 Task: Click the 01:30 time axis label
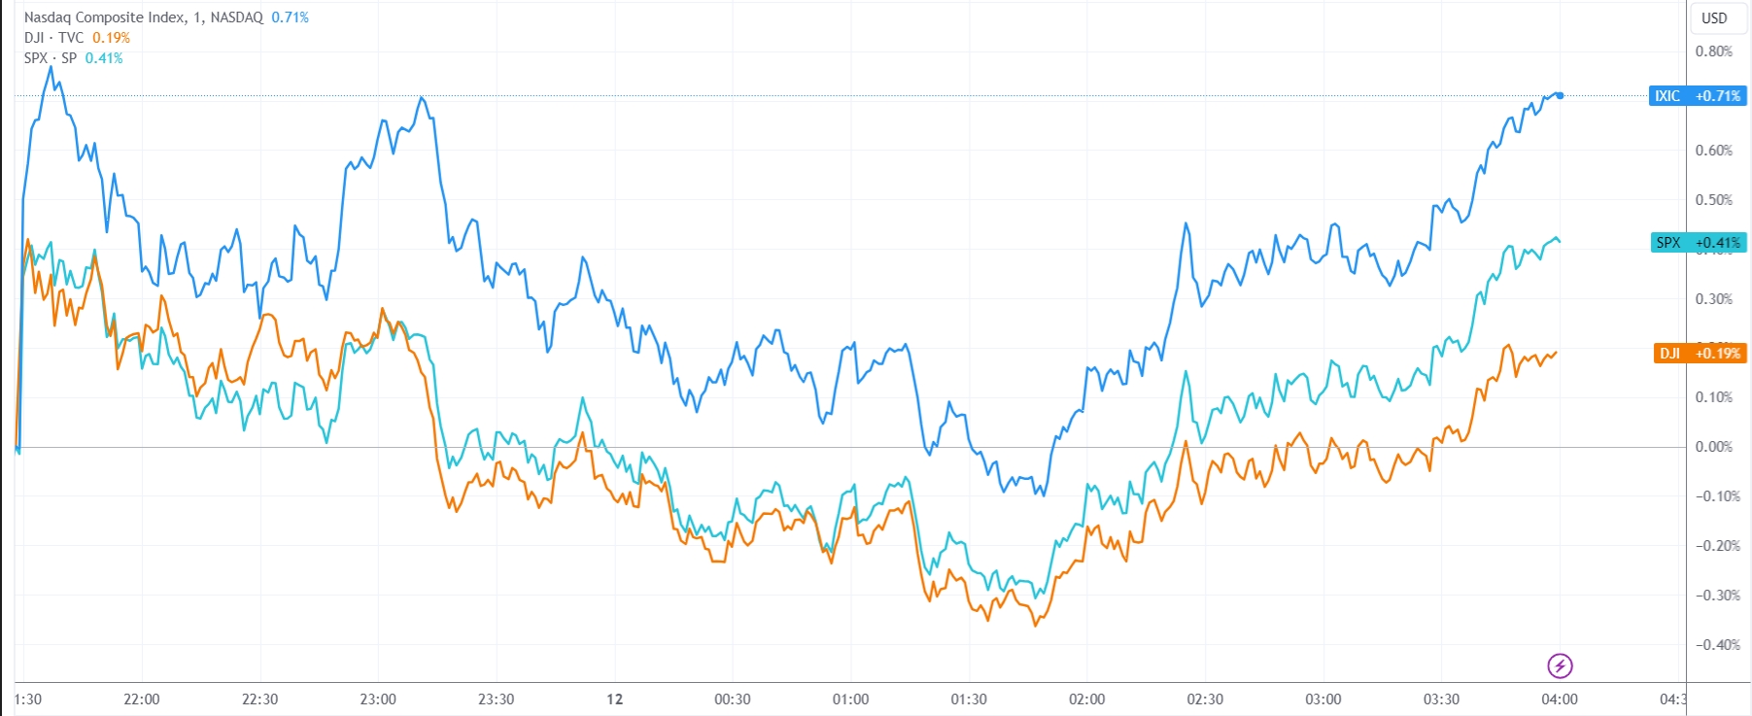[x=969, y=699]
